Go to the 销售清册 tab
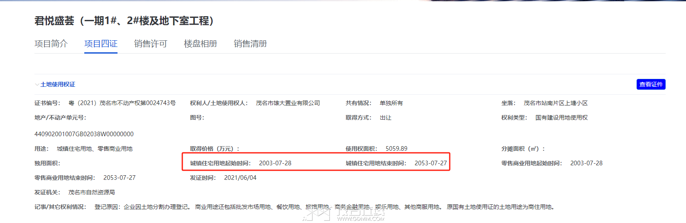This screenshot has height=223, width=686. tap(250, 44)
